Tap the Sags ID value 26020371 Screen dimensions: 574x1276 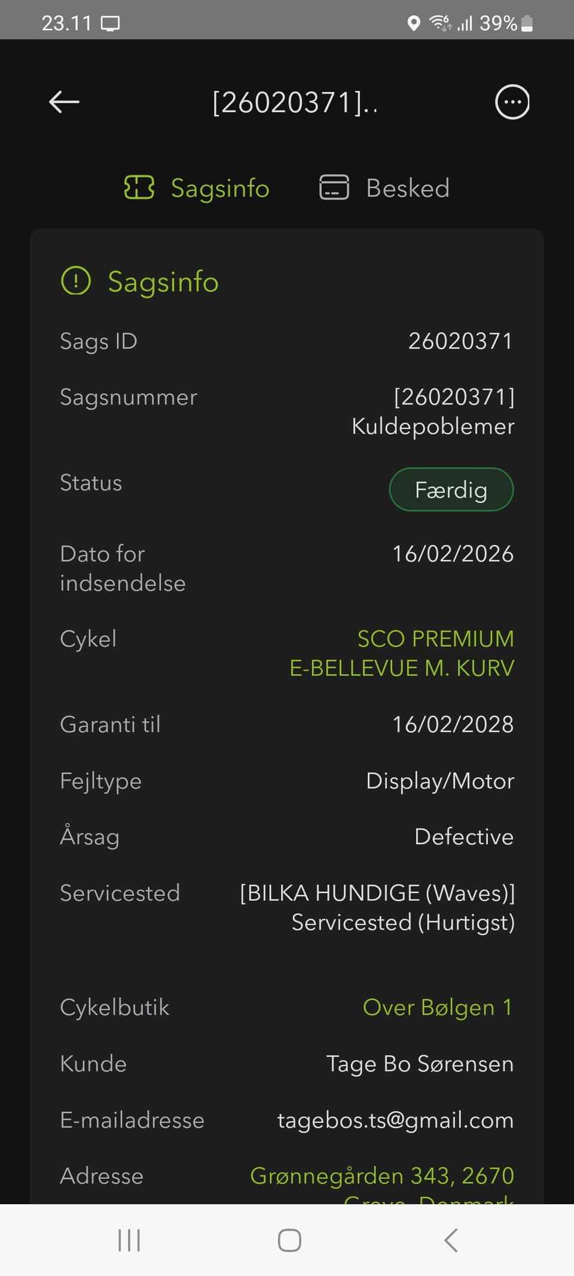[460, 341]
